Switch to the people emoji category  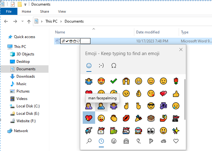point(126,141)
